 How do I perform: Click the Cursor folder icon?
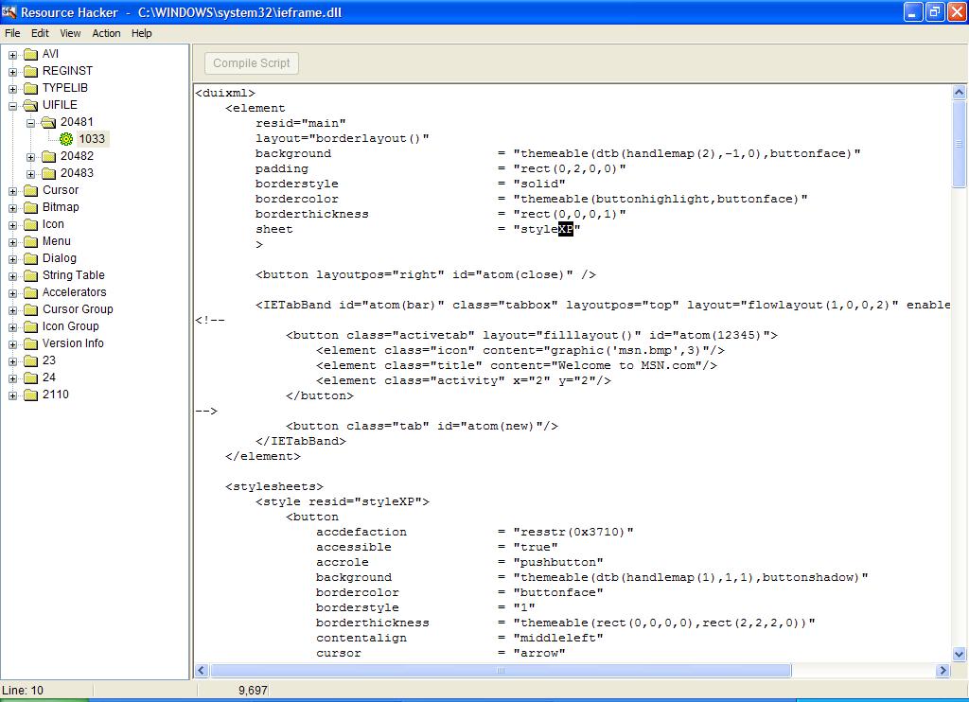(30, 190)
